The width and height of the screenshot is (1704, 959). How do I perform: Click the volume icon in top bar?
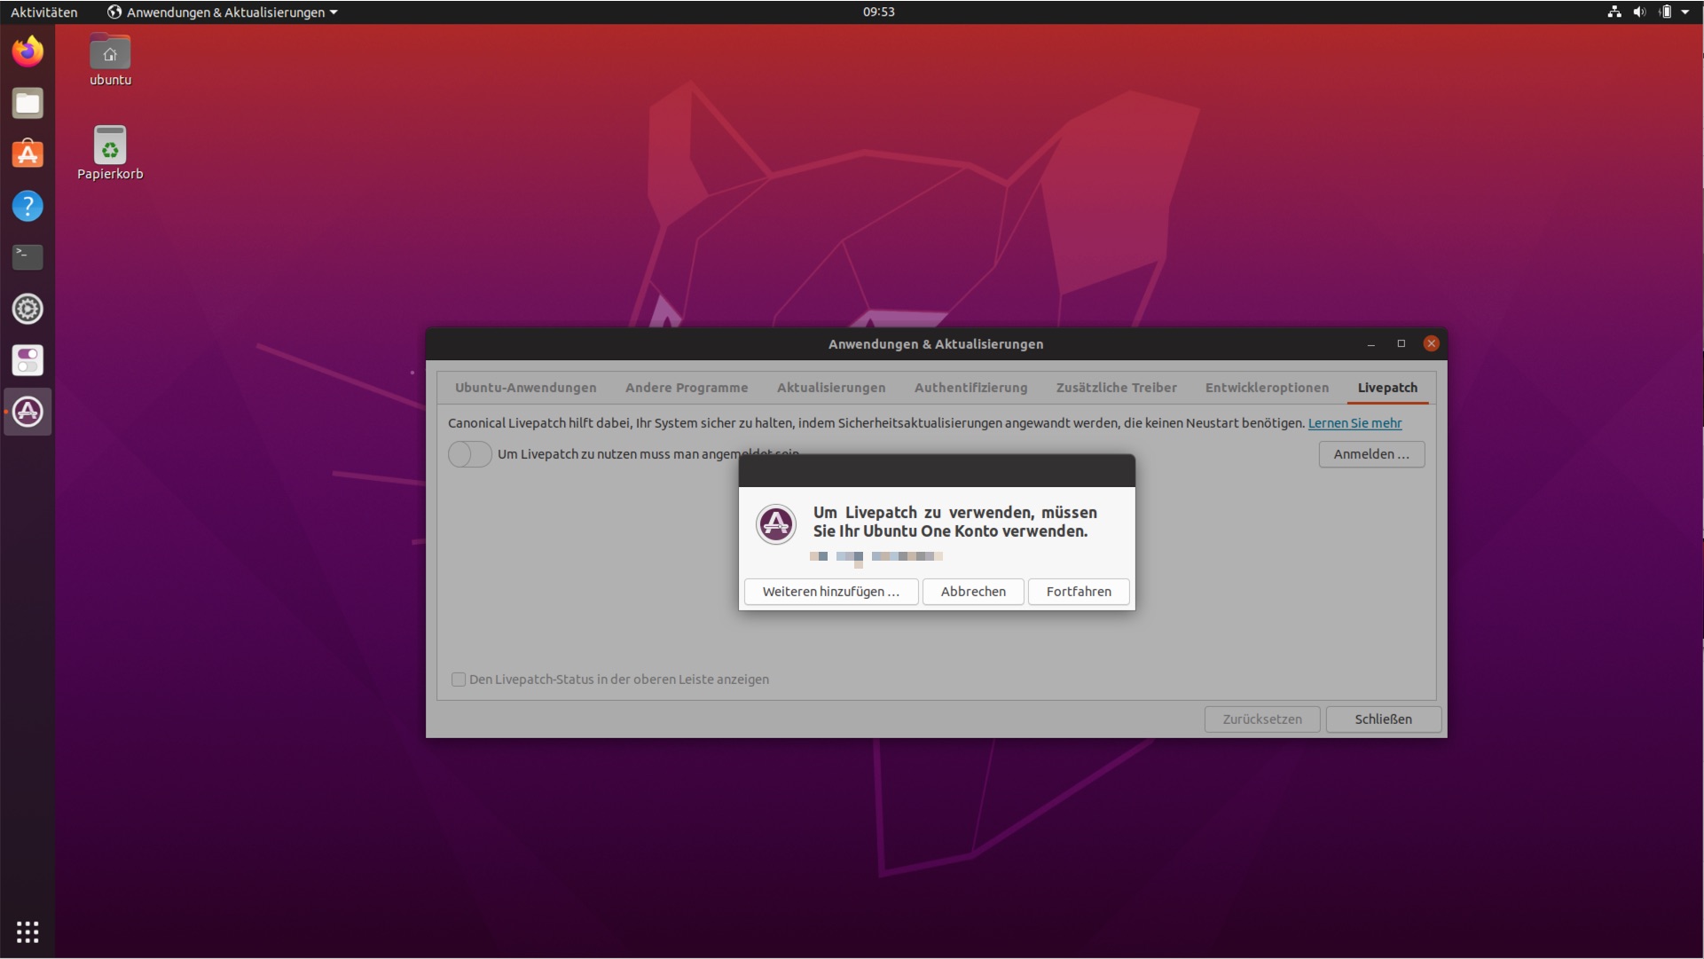tap(1639, 12)
